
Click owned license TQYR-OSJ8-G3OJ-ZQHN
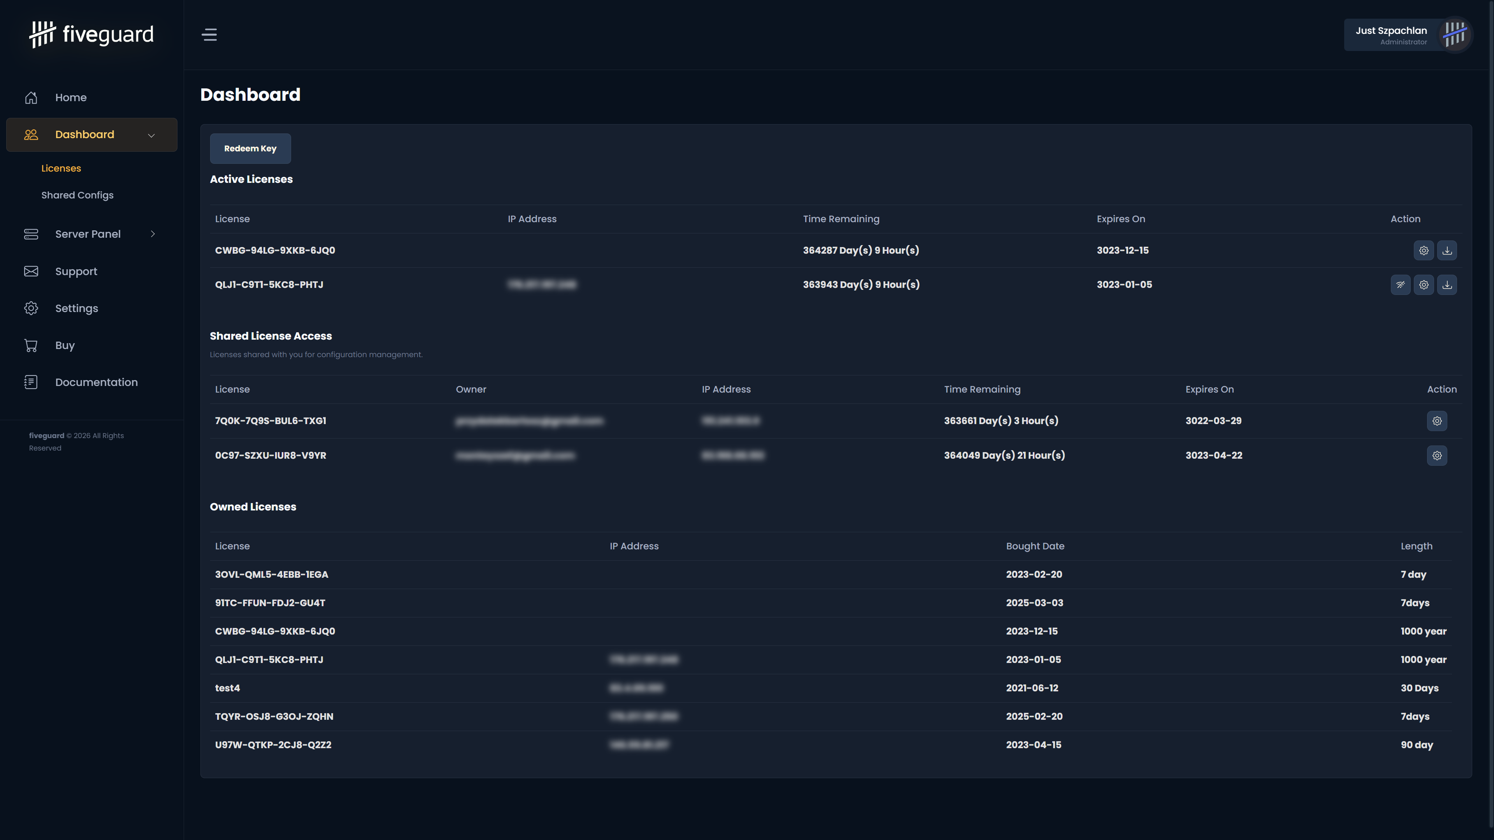click(274, 717)
